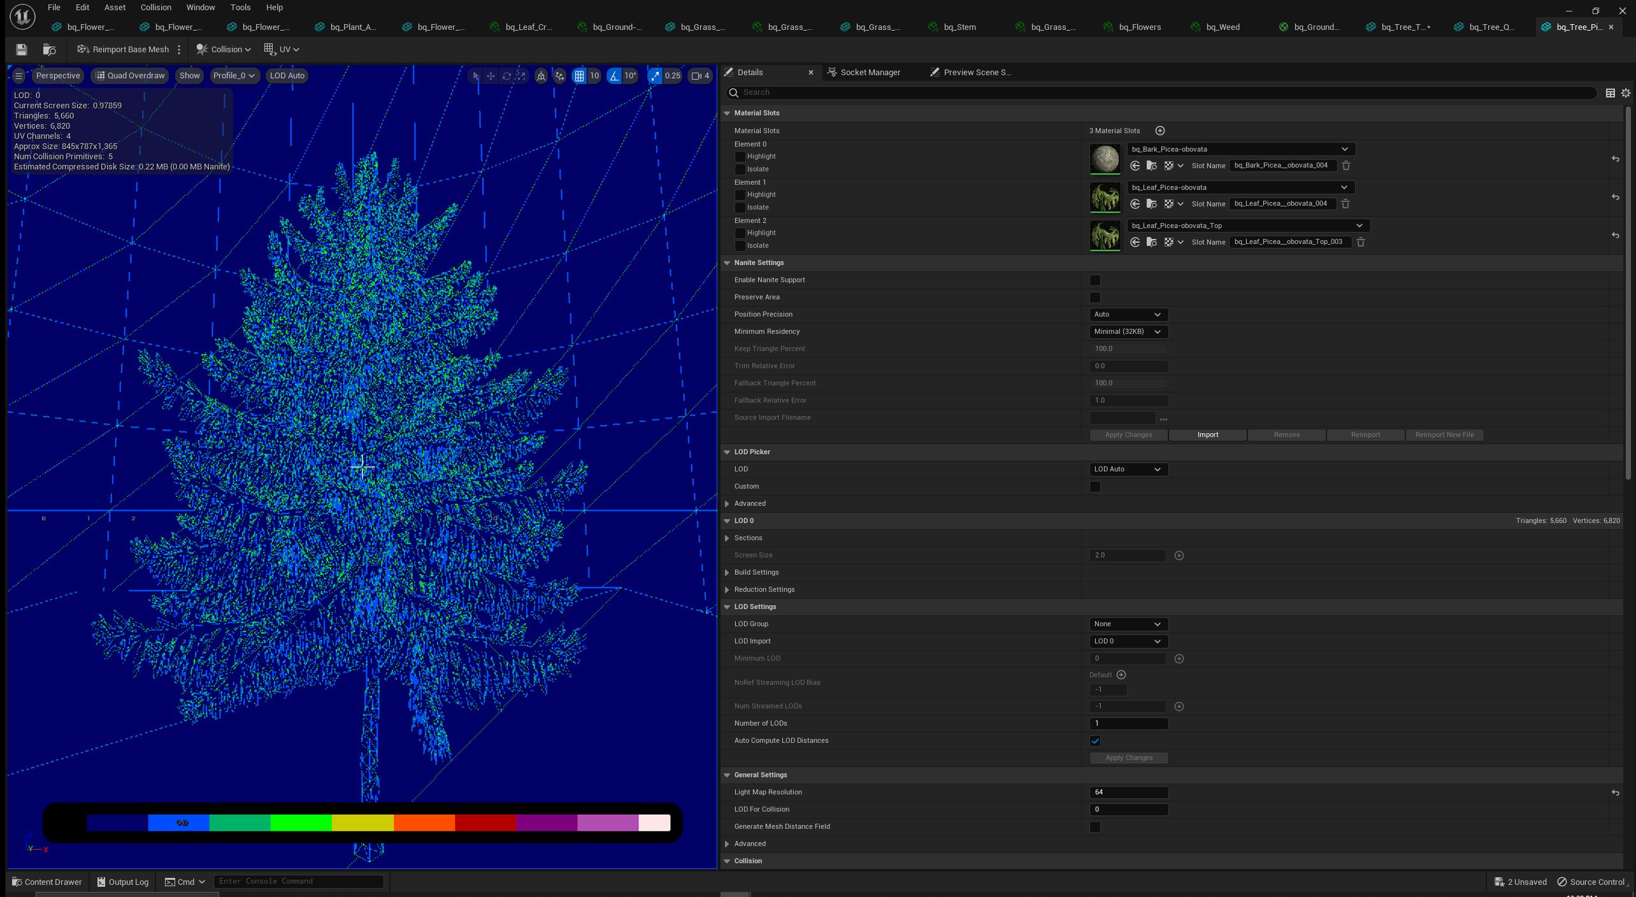Expand the Reduction Settings section
The width and height of the screenshot is (1636, 897).
[727, 590]
